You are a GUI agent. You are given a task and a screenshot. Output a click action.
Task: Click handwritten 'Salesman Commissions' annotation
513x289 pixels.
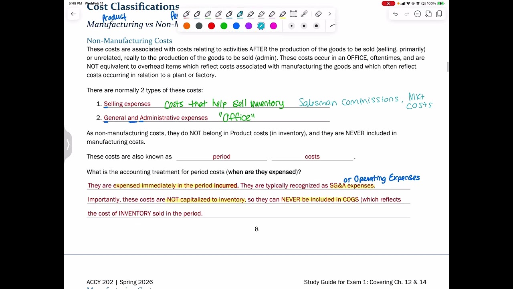coord(349,102)
